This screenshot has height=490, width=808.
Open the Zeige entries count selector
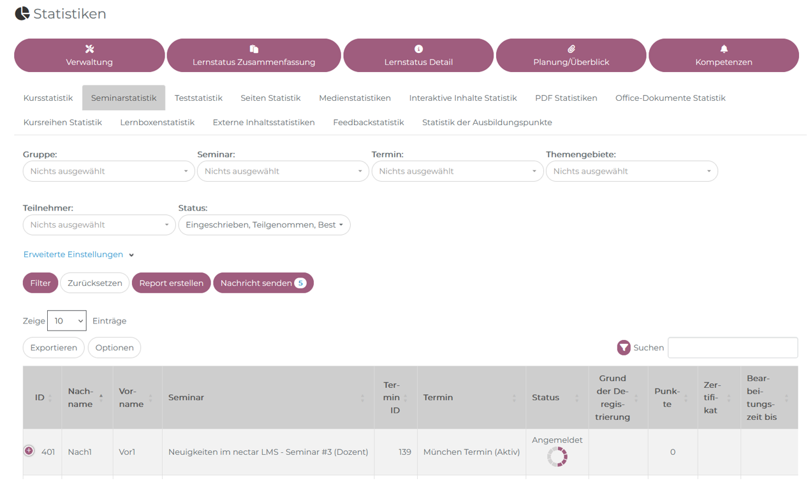66,320
